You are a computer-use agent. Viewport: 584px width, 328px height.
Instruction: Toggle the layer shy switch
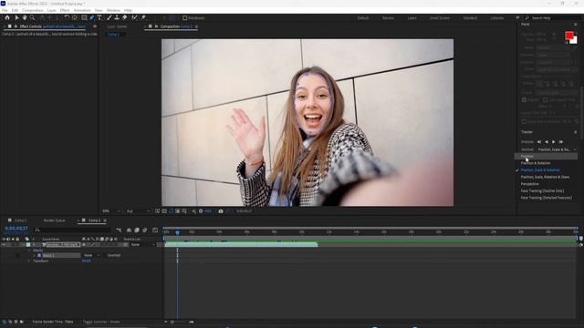83,245
